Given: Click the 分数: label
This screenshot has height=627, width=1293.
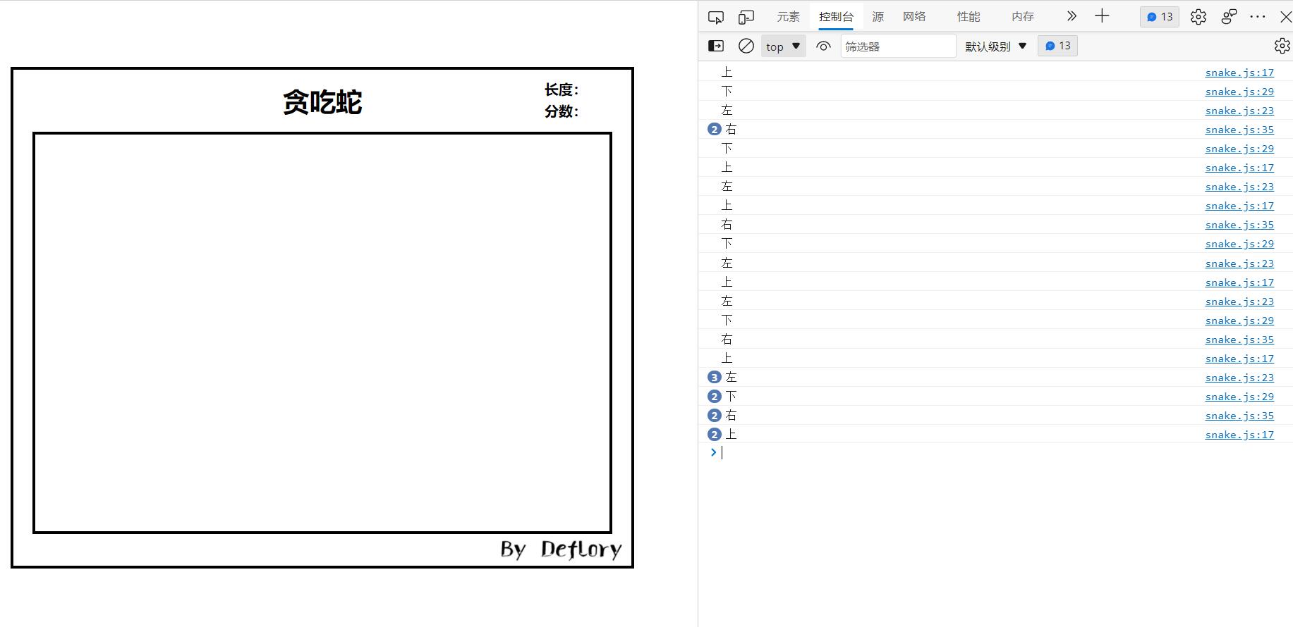Looking at the screenshot, I should tap(561, 111).
